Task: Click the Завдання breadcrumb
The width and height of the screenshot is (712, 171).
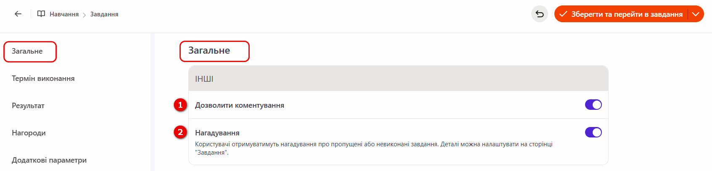Action: (x=104, y=14)
